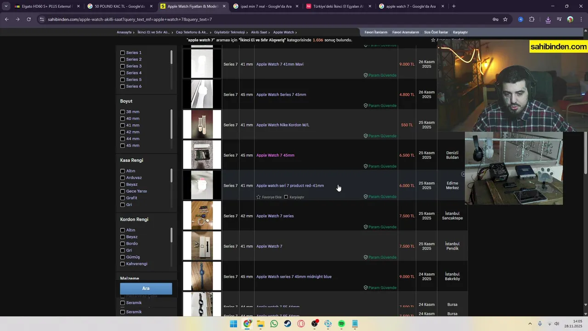Click the Anasayfa breadcrumb

coord(124,32)
